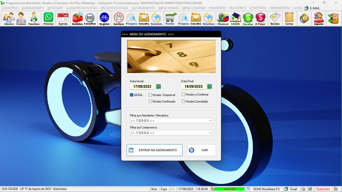Image resolution: width=342 pixels, height=192 pixels.
Task: Click the A Pagar icon
Action: 260,18
